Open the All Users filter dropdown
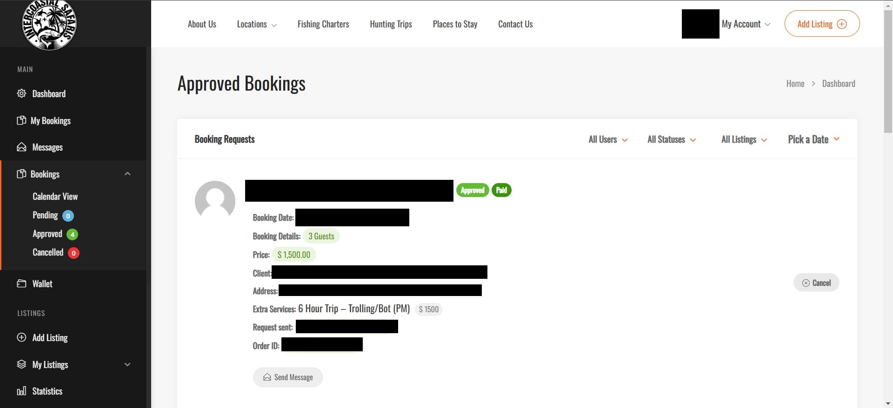893x408 pixels. click(x=608, y=139)
